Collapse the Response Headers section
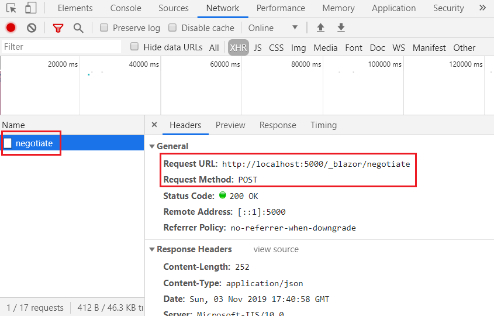This screenshot has height=316, width=494. 152,249
